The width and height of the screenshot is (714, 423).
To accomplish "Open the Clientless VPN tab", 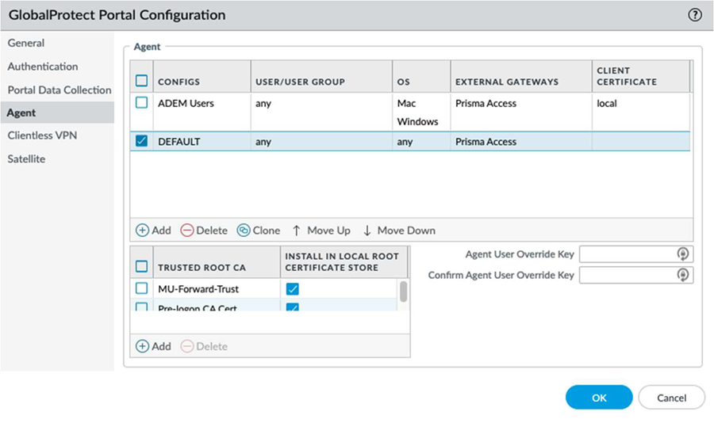I will [42, 135].
